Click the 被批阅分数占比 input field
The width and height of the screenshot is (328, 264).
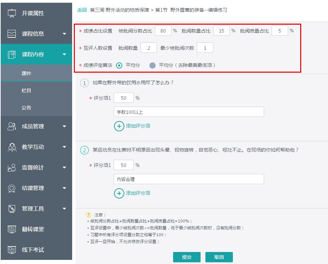pos(163,31)
